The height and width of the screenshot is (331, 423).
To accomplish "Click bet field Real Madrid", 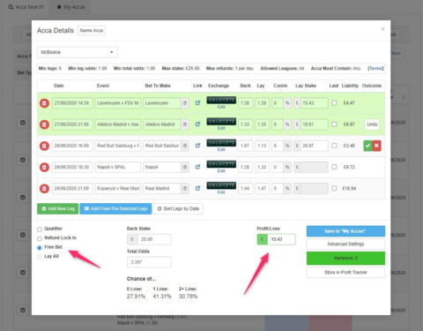I will [162, 188].
